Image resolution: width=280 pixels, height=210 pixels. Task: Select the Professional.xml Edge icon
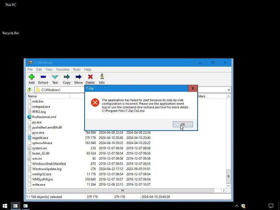[x=30, y=117]
